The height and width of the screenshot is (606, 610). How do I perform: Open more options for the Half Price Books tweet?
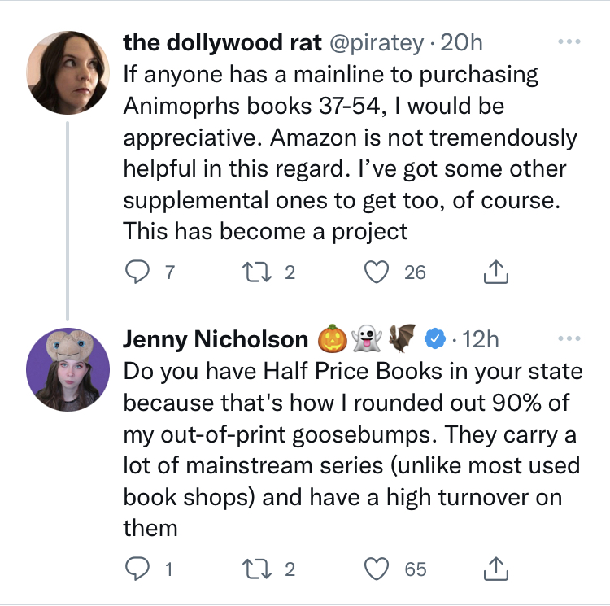tap(569, 338)
